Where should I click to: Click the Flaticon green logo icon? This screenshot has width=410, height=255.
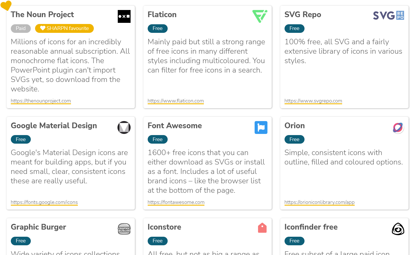[260, 16]
